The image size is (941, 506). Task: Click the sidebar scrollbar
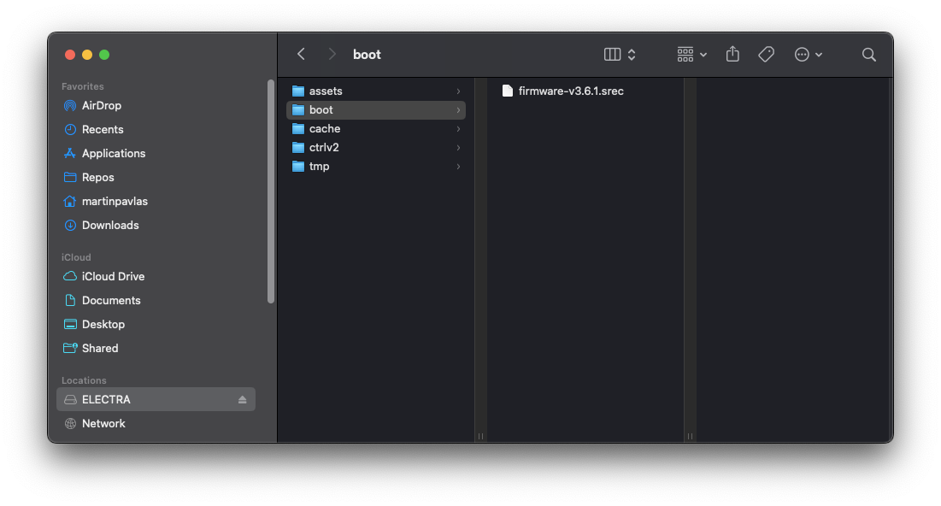point(271,191)
